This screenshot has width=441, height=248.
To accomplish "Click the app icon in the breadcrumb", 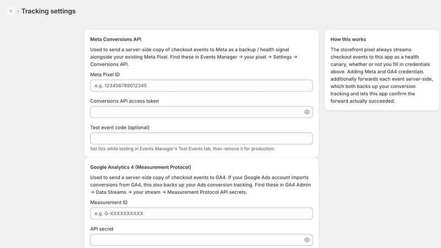I will tap(10, 11).
